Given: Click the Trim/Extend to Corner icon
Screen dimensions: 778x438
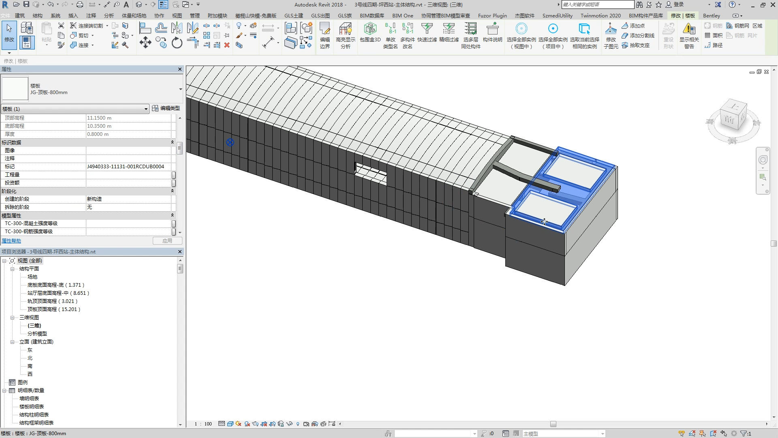Looking at the screenshot, I should [x=193, y=42].
